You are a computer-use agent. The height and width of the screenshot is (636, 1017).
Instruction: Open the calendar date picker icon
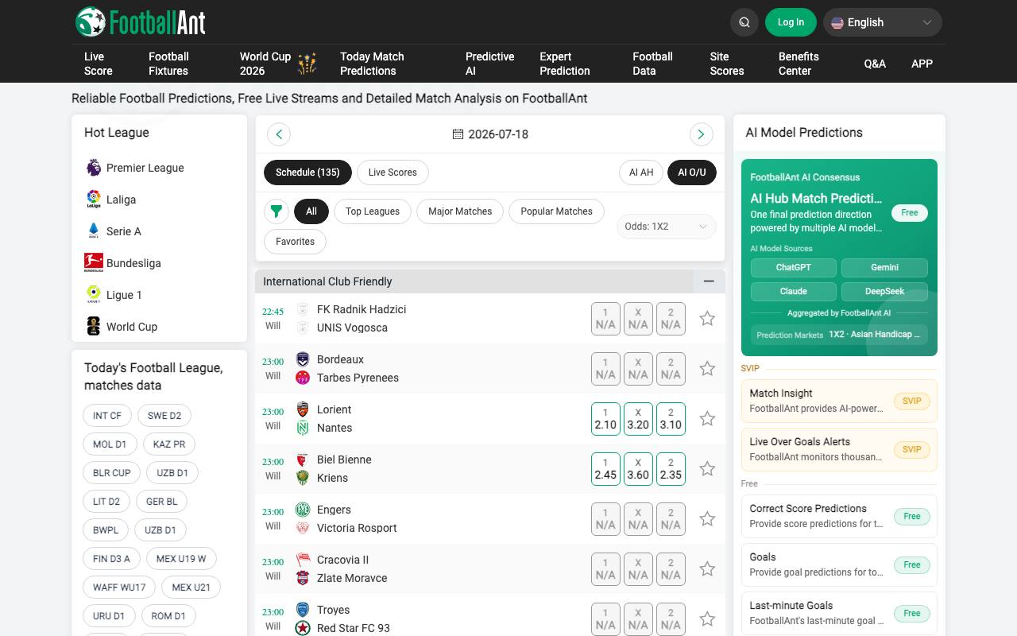(x=458, y=134)
